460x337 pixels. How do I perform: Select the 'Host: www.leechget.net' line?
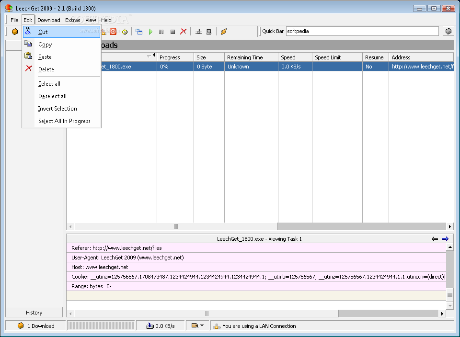tap(256, 267)
